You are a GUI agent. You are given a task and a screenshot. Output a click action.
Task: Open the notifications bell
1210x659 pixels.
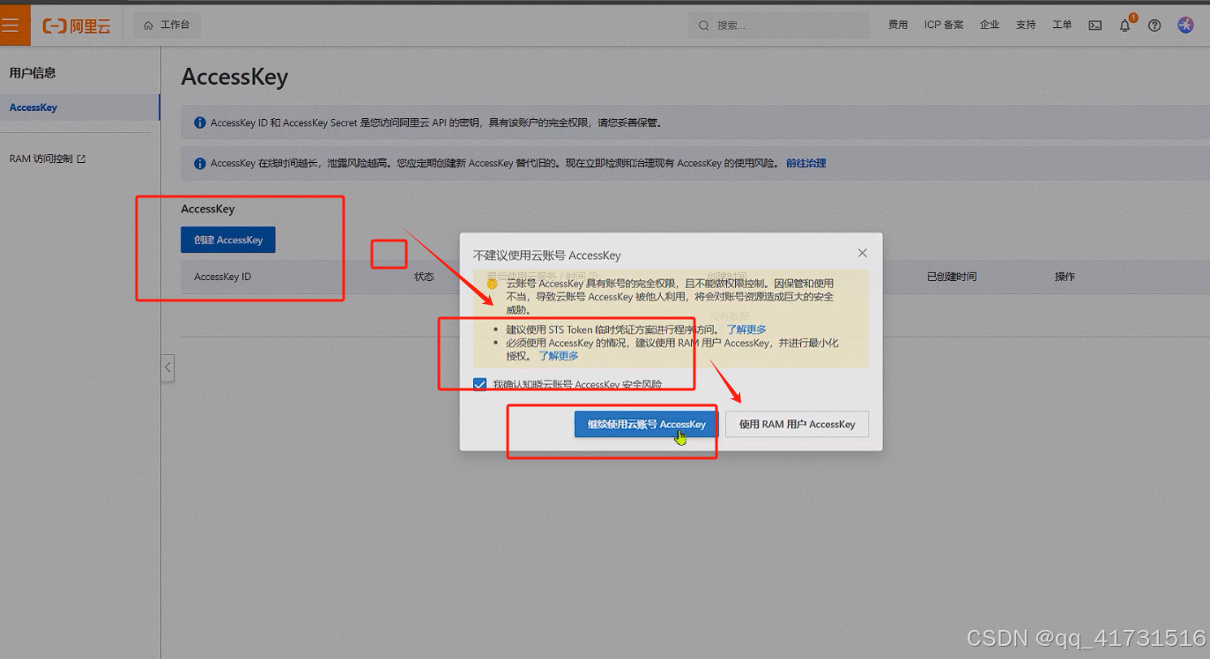[x=1125, y=26]
